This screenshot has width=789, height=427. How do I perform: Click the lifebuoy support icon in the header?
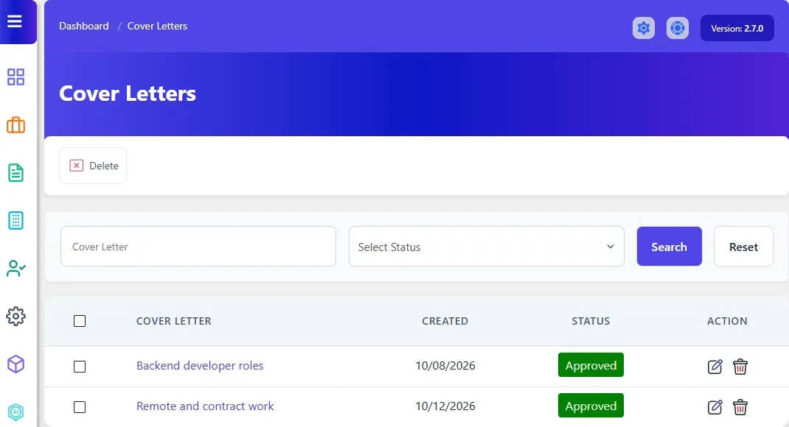click(678, 28)
